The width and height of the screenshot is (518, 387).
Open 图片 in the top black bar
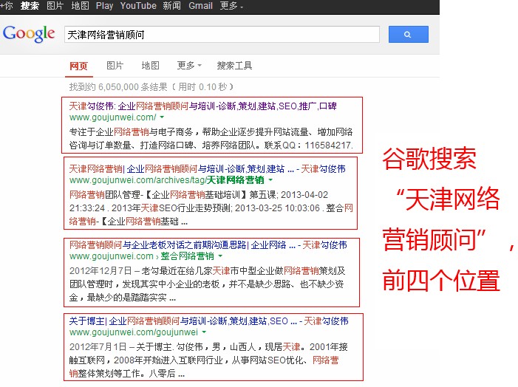pos(55,6)
